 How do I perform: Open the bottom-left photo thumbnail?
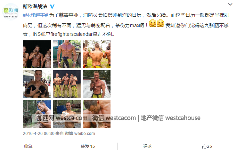37,114
